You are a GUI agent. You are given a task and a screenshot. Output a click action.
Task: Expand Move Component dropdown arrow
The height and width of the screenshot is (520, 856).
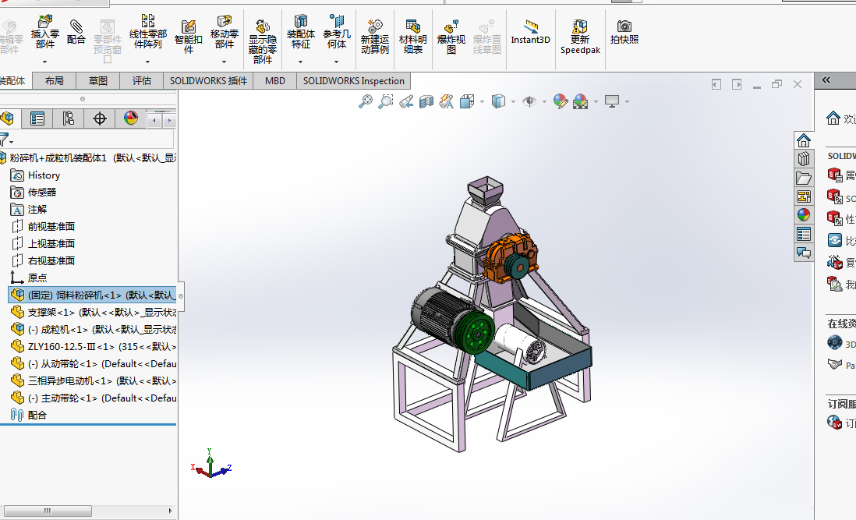[224, 62]
